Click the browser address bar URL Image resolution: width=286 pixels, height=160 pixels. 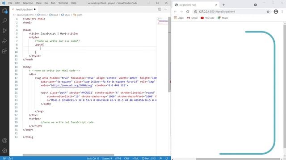click(217, 12)
